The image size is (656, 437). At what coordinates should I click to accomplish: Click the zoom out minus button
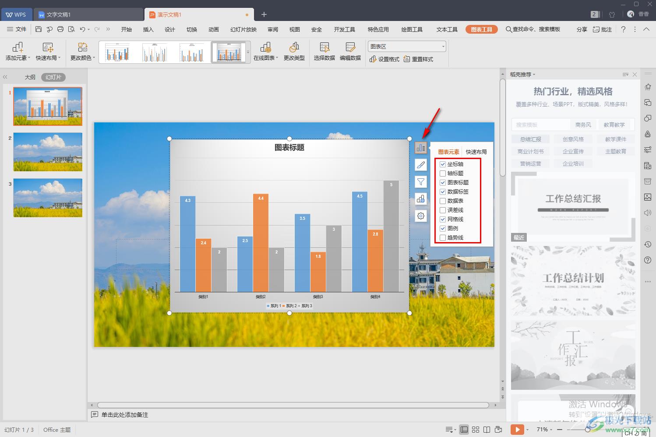[x=559, y=430]
